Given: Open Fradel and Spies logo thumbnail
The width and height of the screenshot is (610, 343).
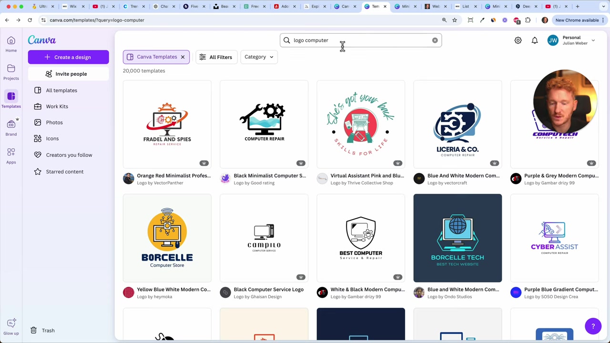Looking at the screenshot, I should pyautogui.click(x=167, y=124).
